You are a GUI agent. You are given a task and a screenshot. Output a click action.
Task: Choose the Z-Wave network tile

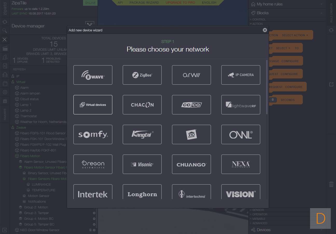(93, 75)
